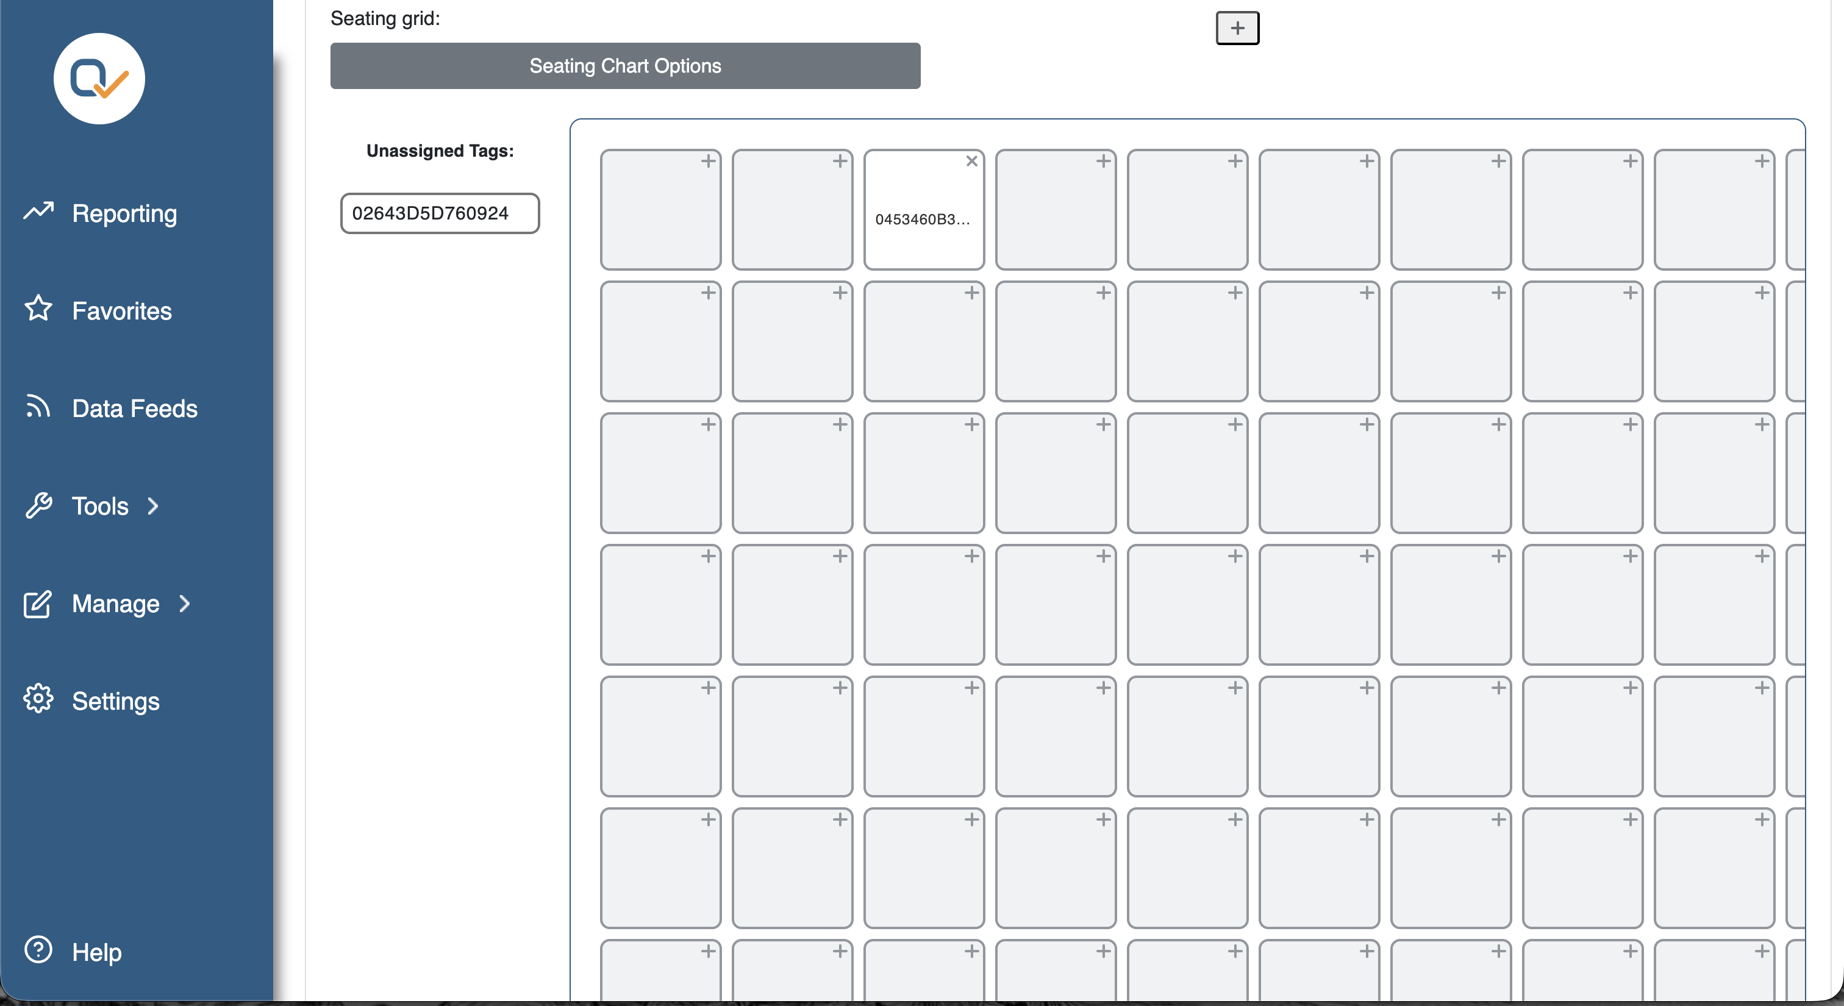Click the Favorites star icon
Image resolution: width=1844 pixels, height=1006 pixels.
[38, 309]
